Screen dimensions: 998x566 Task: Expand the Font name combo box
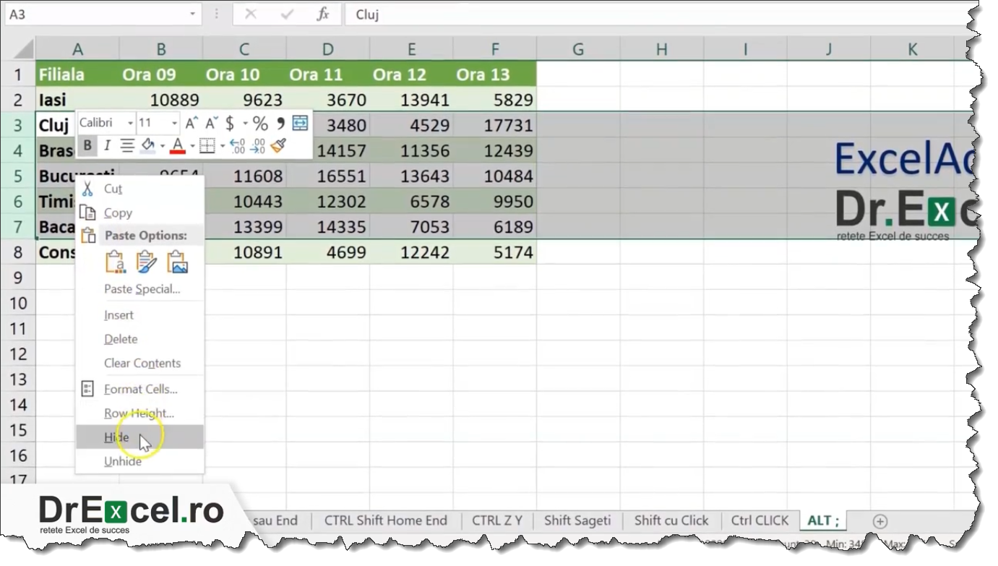[130, 123]
